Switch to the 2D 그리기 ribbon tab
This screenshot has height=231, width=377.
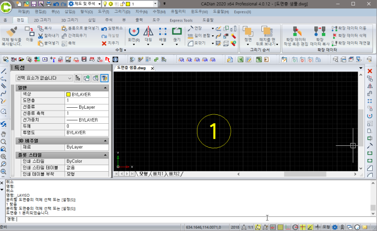coord(42,20)
